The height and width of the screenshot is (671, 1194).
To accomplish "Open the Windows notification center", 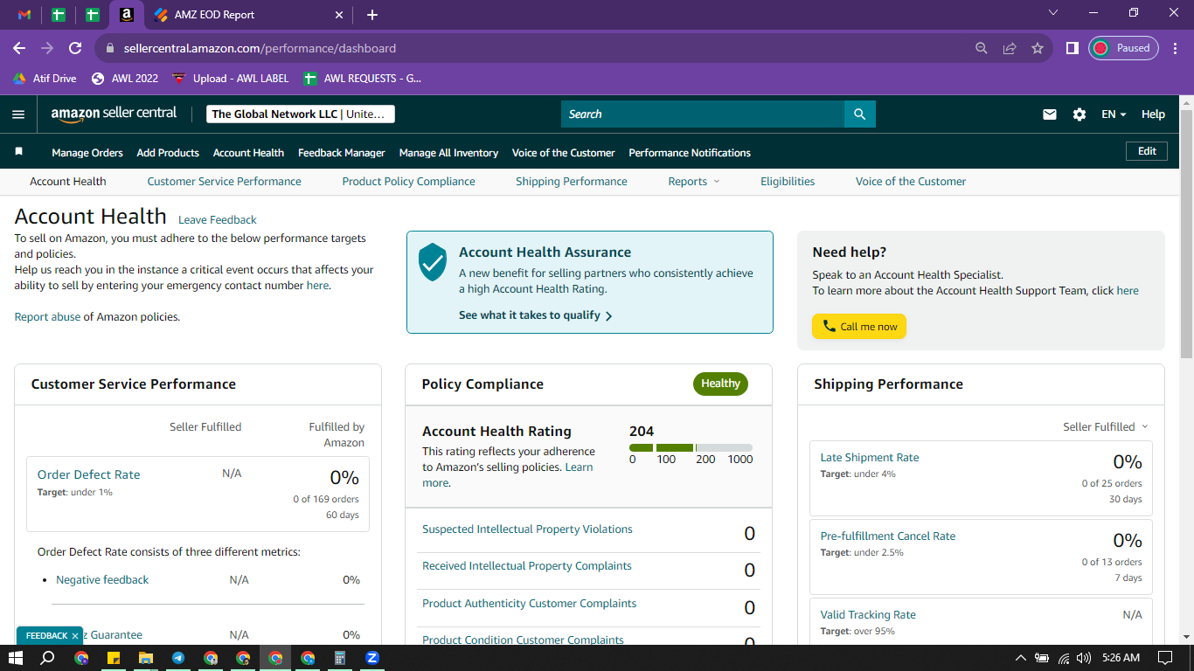I will point(1164,658).
